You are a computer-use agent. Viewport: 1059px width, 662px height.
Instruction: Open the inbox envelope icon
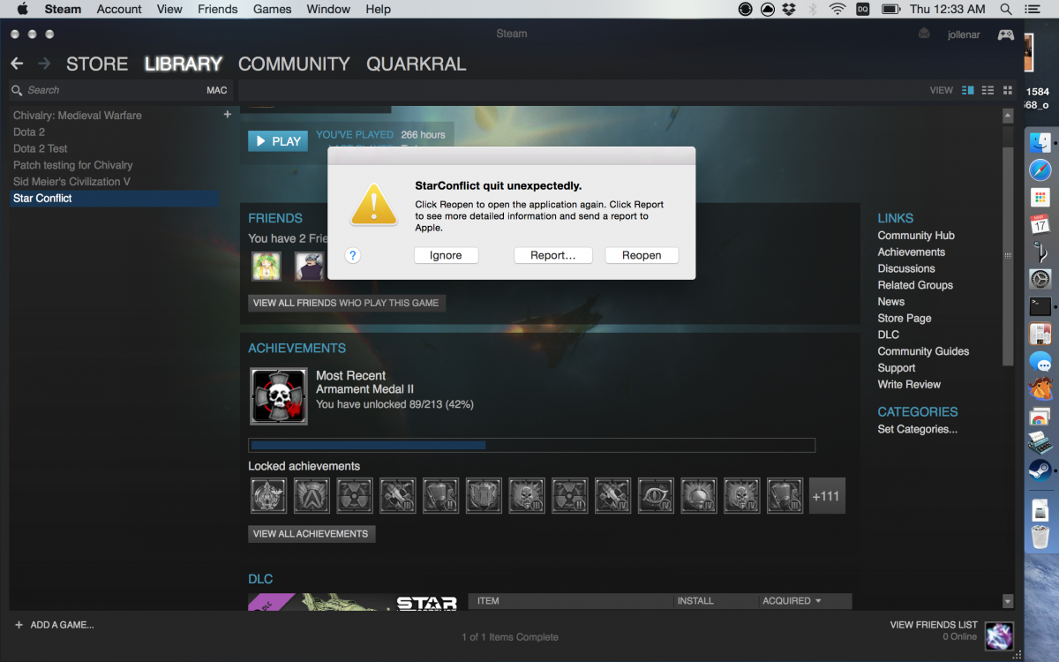pyautogui.click(x=924, y=34)
